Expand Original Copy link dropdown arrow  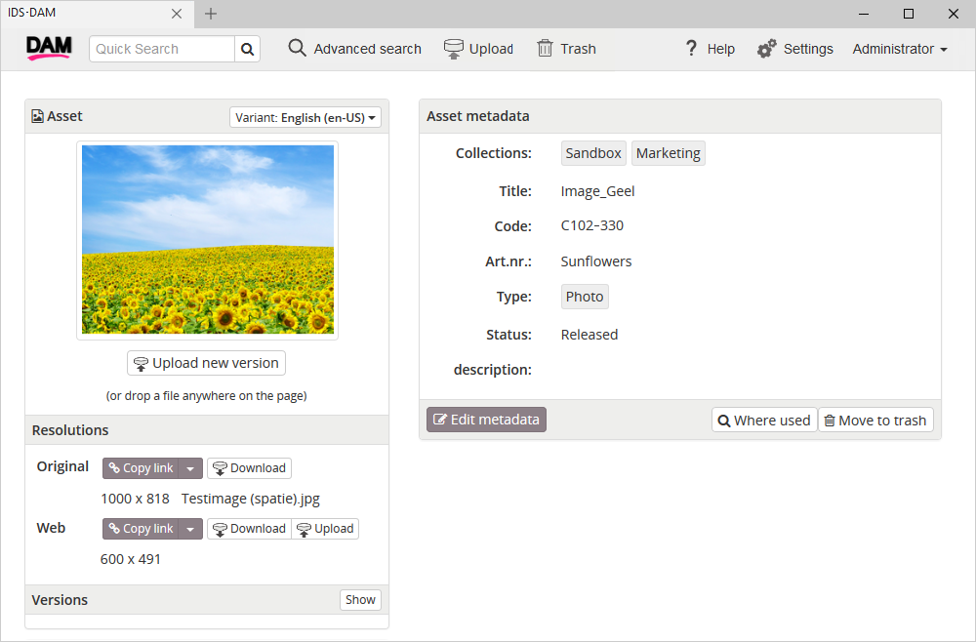(190, 467)
